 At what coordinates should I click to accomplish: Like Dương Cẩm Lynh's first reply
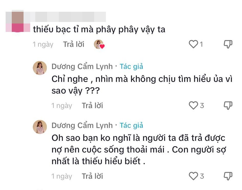click(x=193, y=105)
